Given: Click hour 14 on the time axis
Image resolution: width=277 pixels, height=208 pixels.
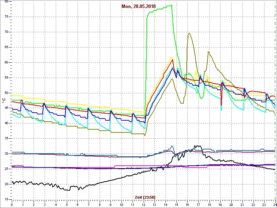Looking at the screenshot, I should click(166, 205).
